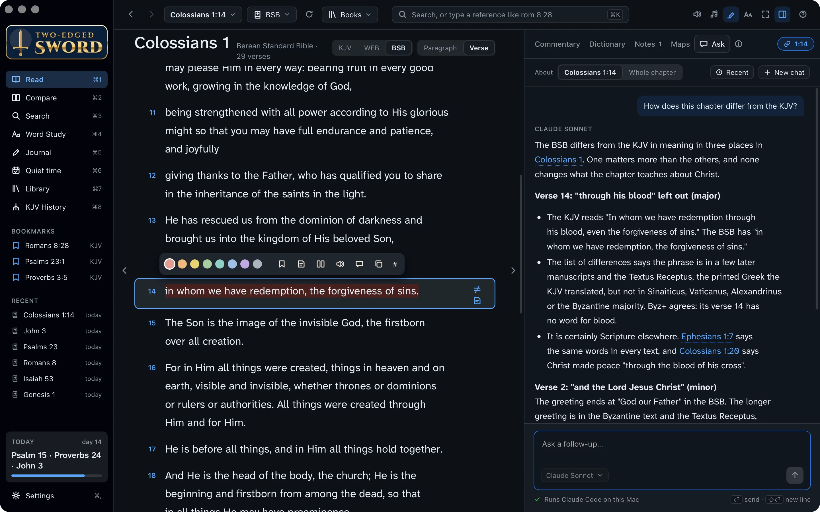This screenshot has height=512, width=820.
Task: Click the not-equal differences icon on verse 14
Action: coord(477,289)
